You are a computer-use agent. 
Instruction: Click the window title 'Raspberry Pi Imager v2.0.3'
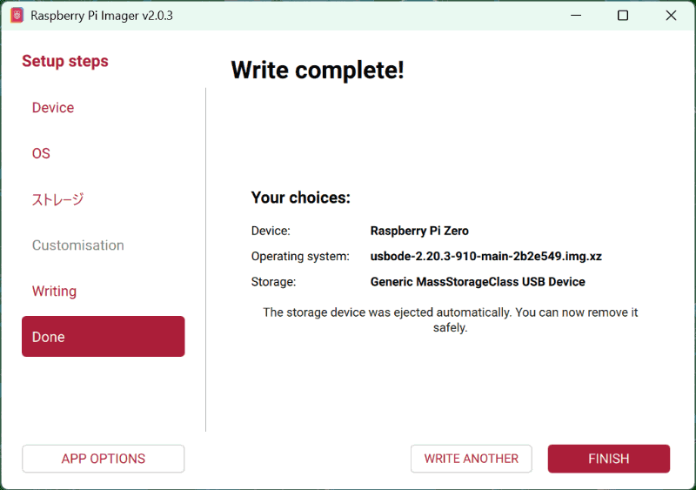(x=102, y=16)
